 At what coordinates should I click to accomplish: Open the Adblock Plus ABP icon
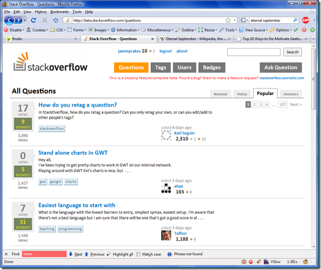coord(305,20)
